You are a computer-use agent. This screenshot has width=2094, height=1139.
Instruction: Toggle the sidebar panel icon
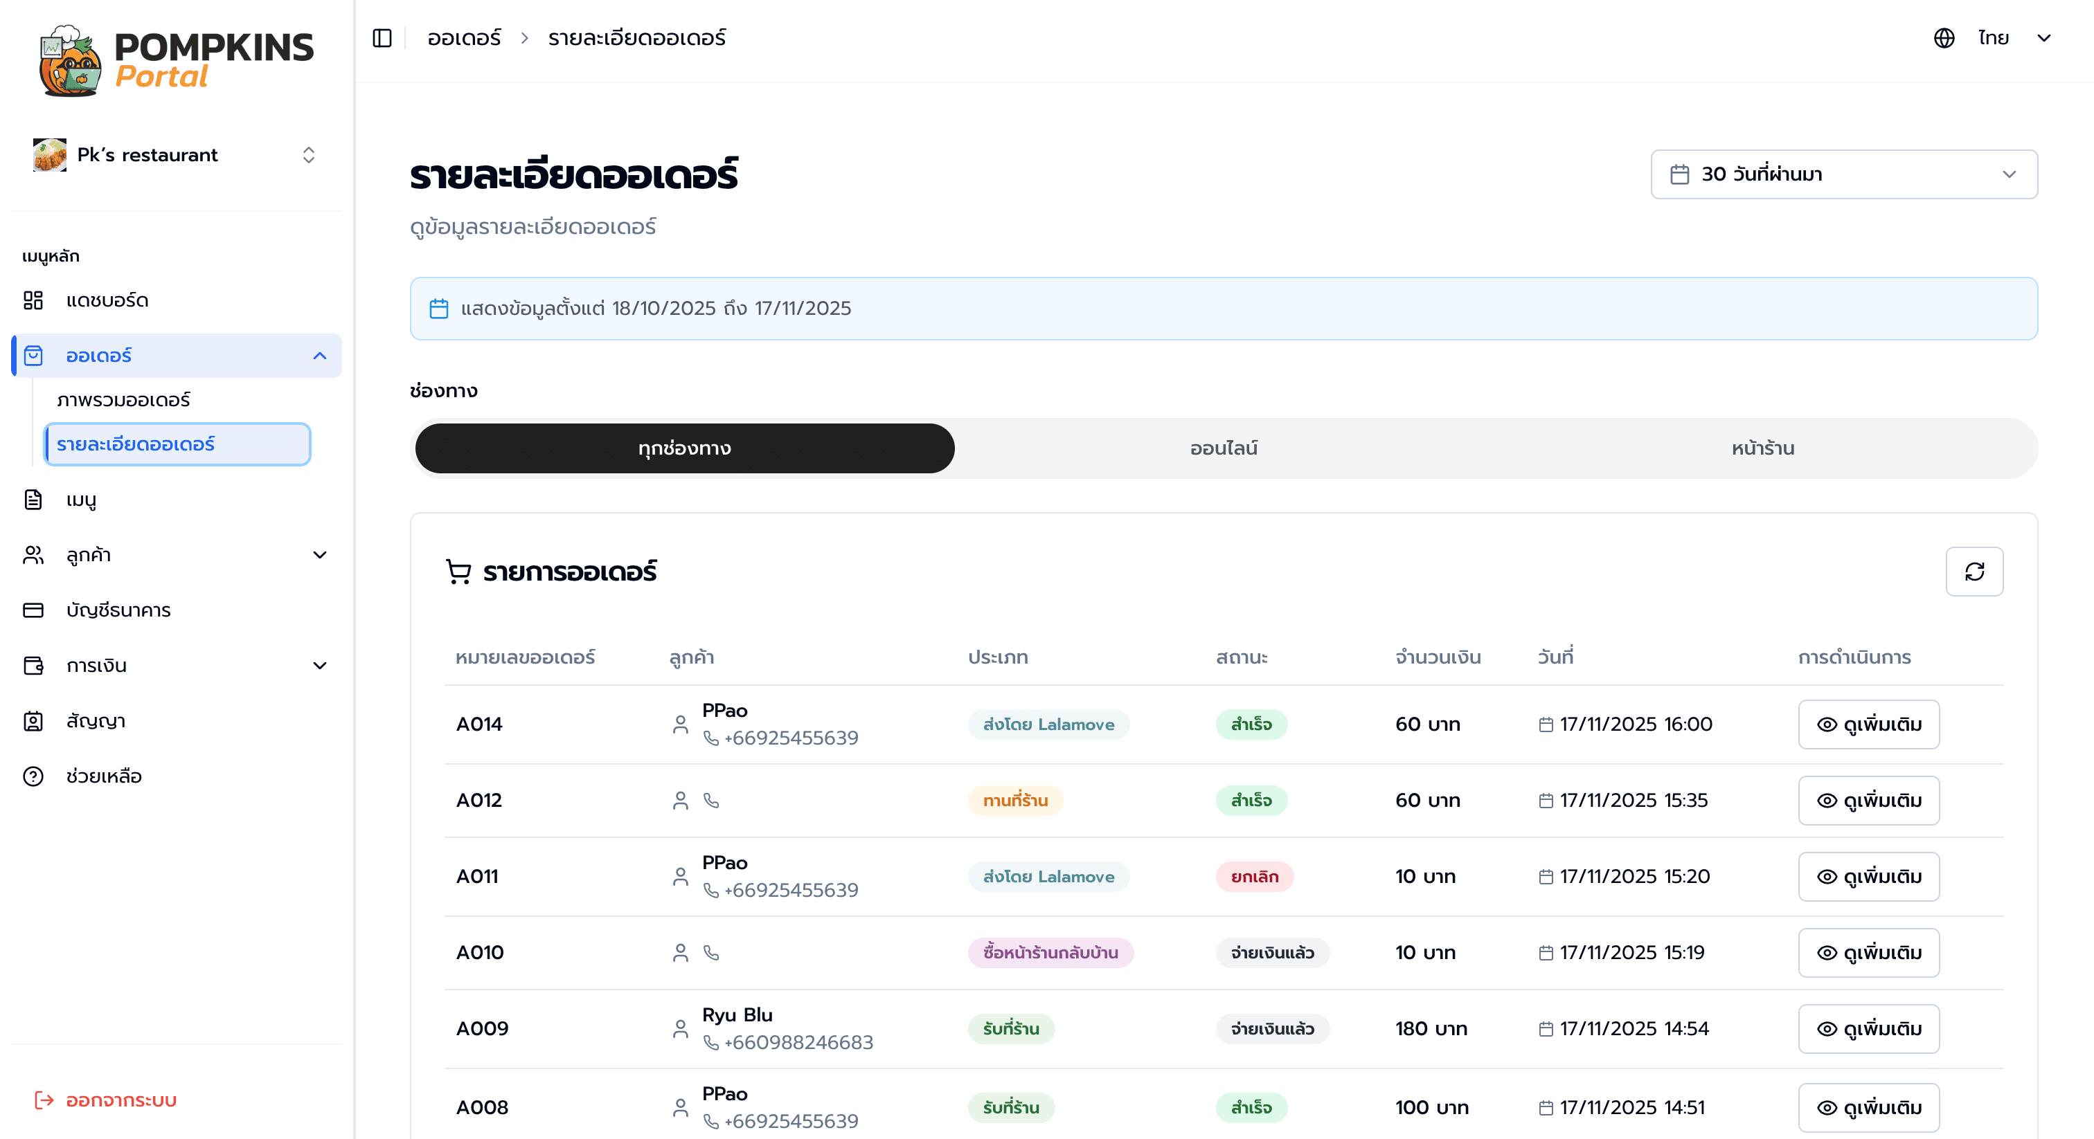point(382,38)
